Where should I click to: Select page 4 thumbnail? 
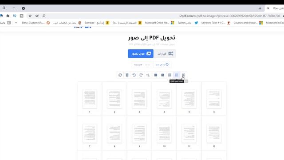point(164,99)
